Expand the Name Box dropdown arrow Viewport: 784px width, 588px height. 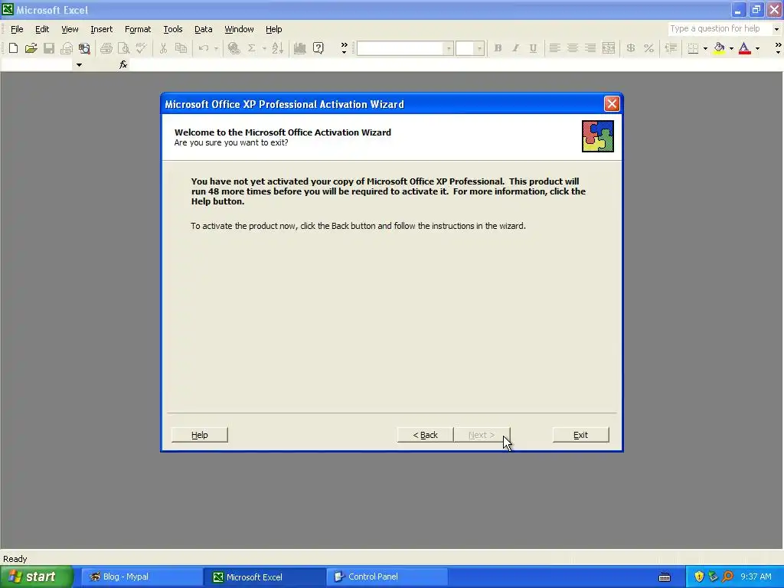[79, 65]
